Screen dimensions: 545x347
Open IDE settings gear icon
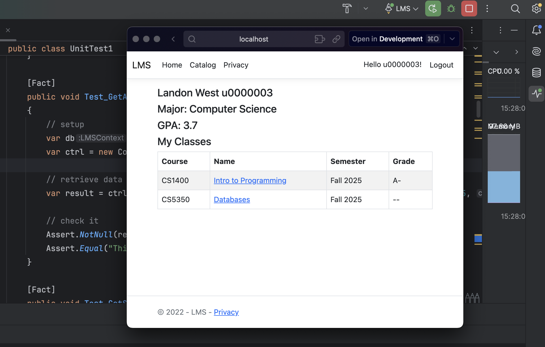click(536, 9)
